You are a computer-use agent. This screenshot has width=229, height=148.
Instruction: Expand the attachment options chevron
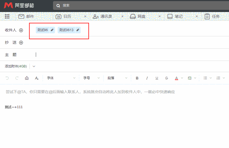tap(34, 66)
